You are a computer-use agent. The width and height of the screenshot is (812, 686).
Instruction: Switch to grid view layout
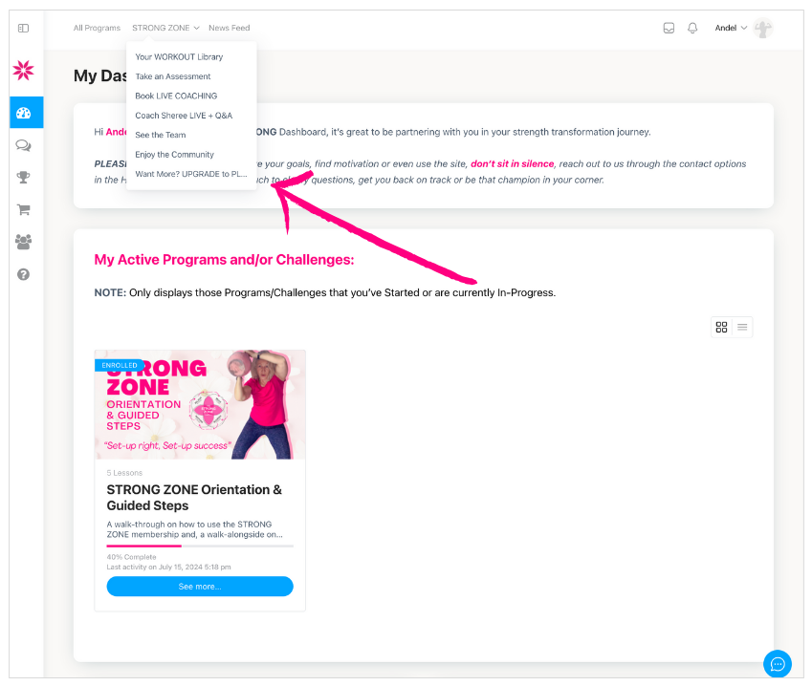tap(721, 327)
